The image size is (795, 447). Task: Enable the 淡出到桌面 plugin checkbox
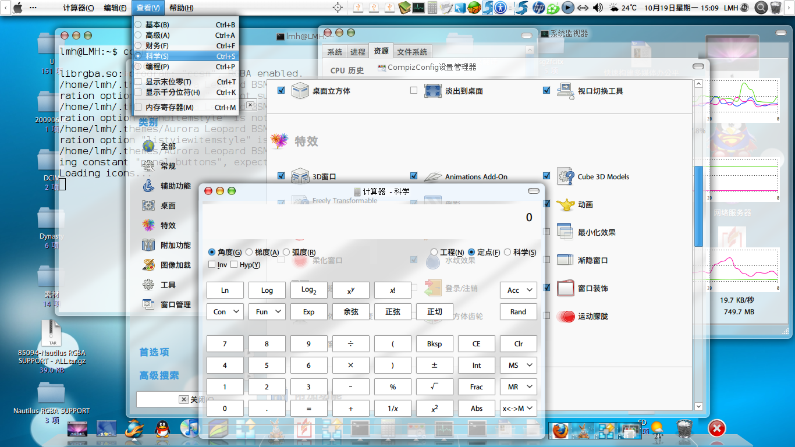414,91
